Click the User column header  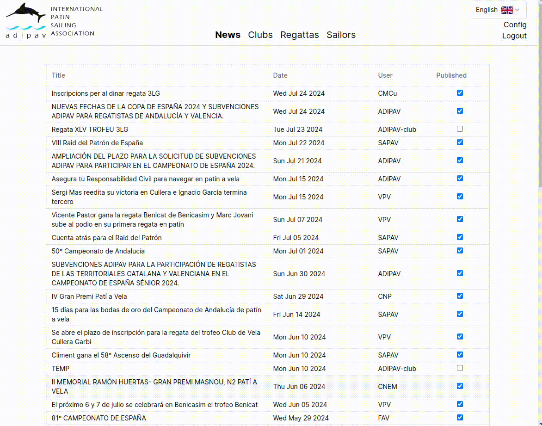click(385, 75)
